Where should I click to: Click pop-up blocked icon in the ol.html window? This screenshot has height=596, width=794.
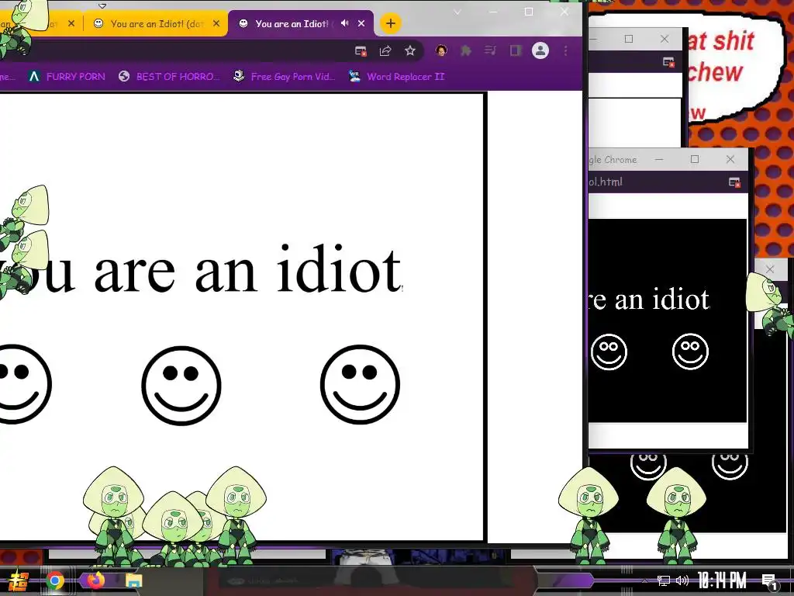pos(734,182)
